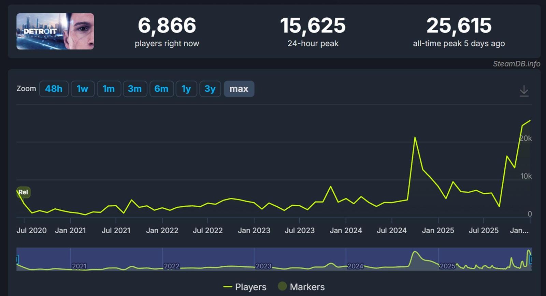This screenshot has height=296, width=546.
Task: Click the left handle of range navigator
Action: 17,260
